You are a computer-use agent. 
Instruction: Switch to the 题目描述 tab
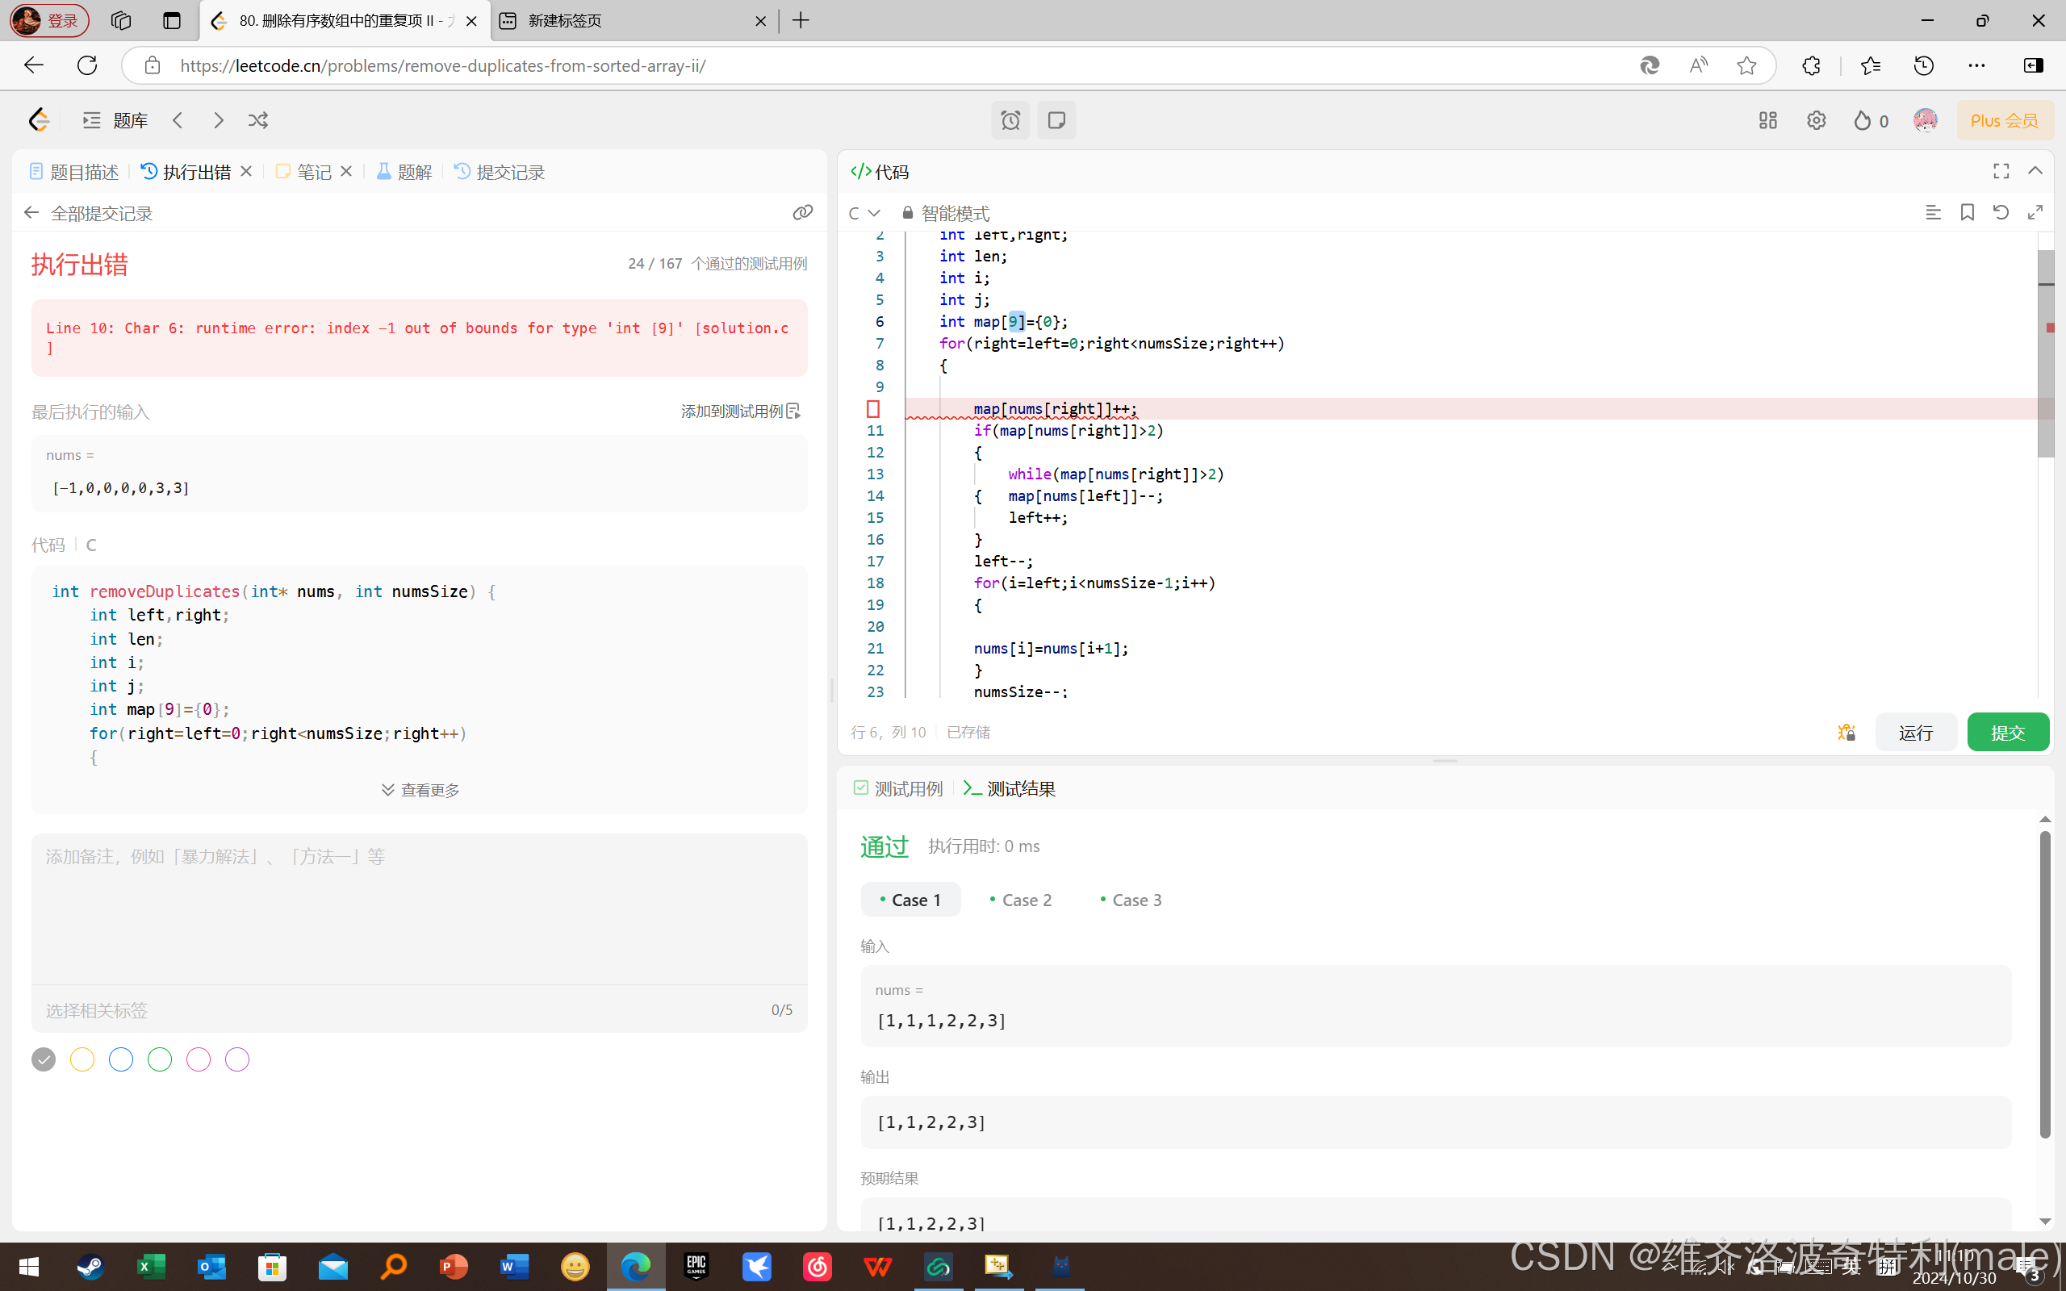pos(73,173)
